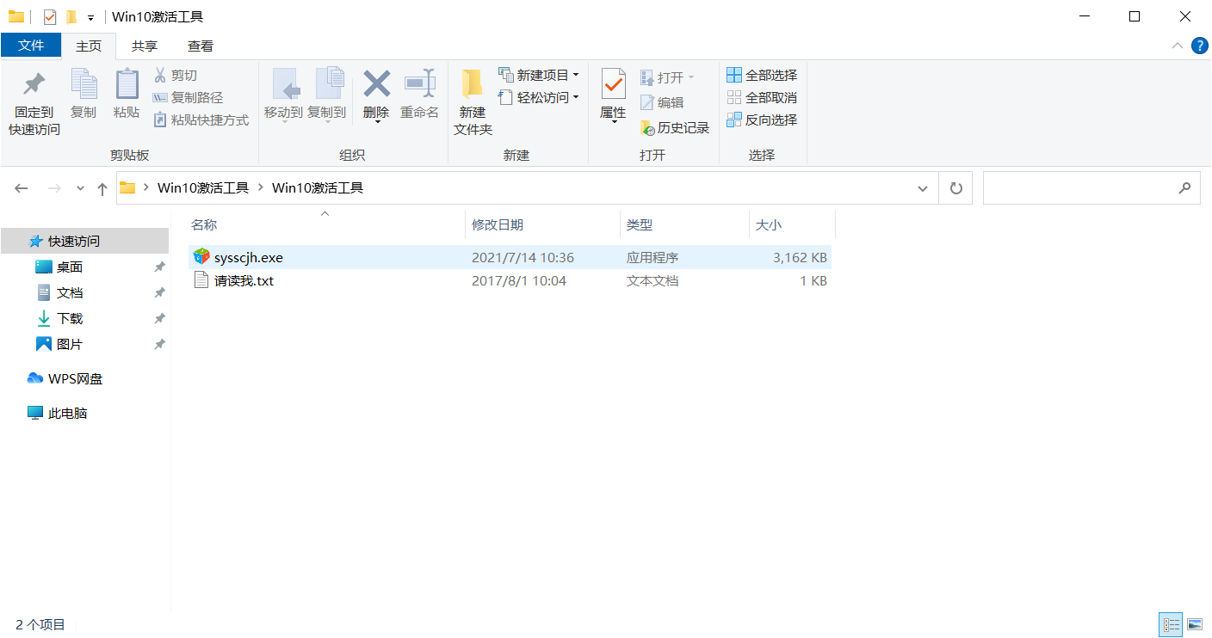Refresh the current folder
Screen dimensions: 1212x638
(955, 188)
